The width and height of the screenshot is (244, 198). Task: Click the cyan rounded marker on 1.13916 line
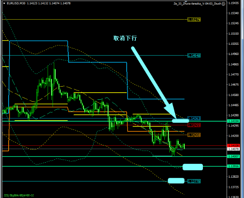(193, 167)
